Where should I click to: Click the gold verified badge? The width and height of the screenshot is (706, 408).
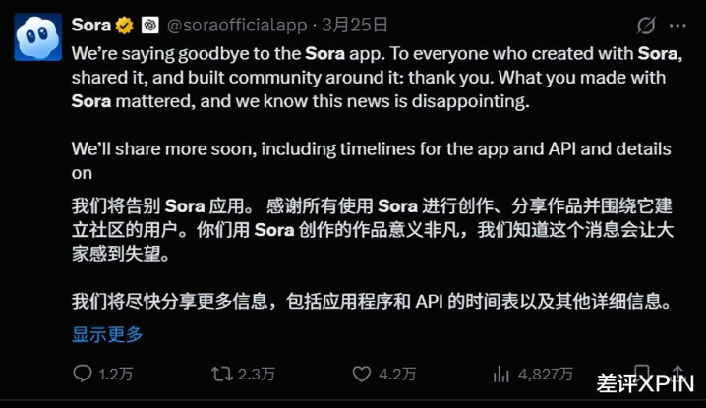[125, 25]
